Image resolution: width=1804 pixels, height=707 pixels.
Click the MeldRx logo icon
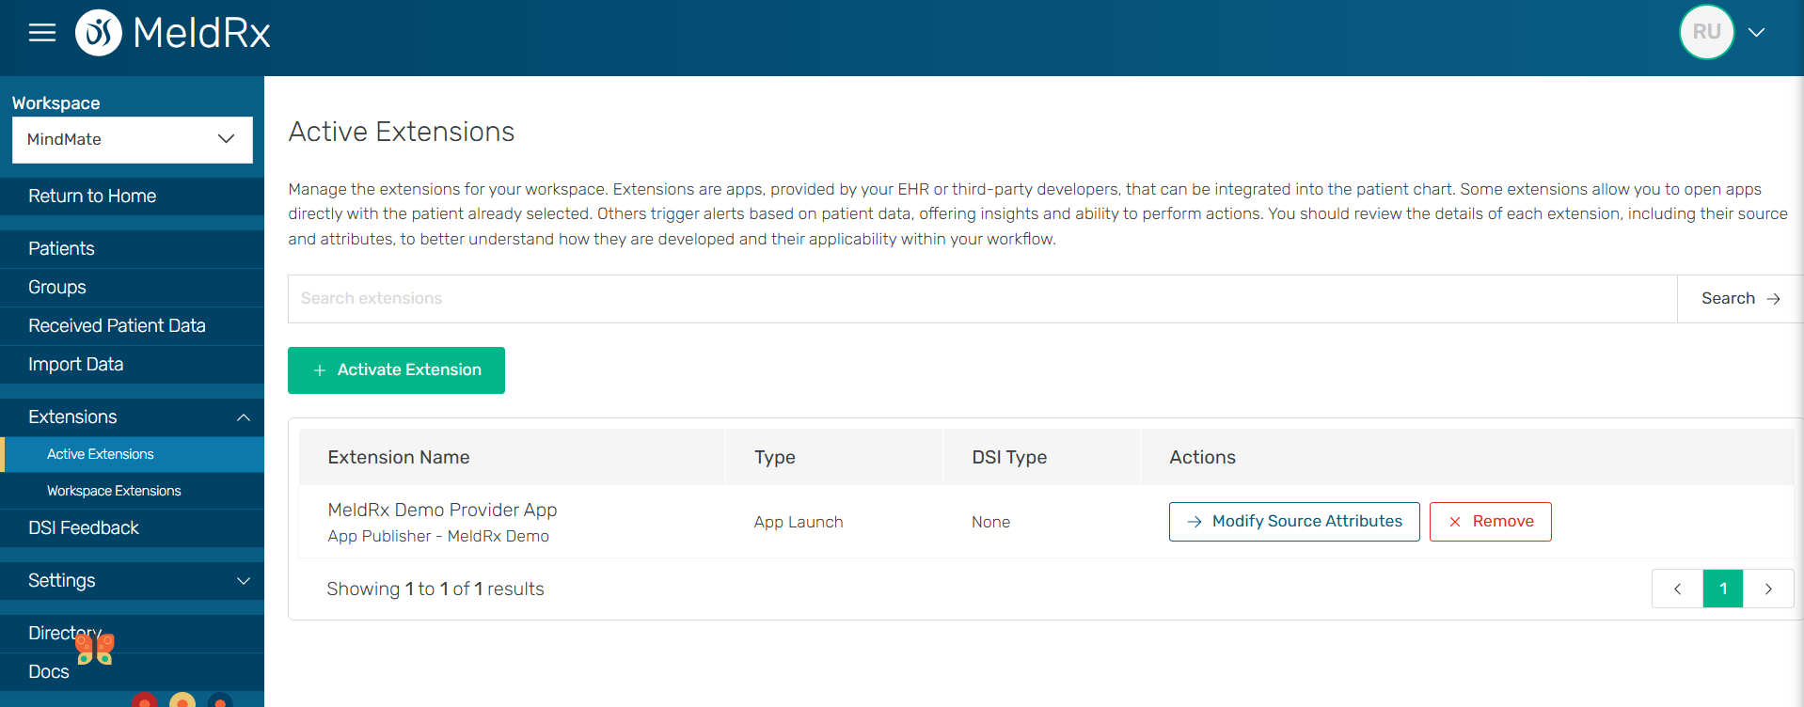[x=99, y=33]
